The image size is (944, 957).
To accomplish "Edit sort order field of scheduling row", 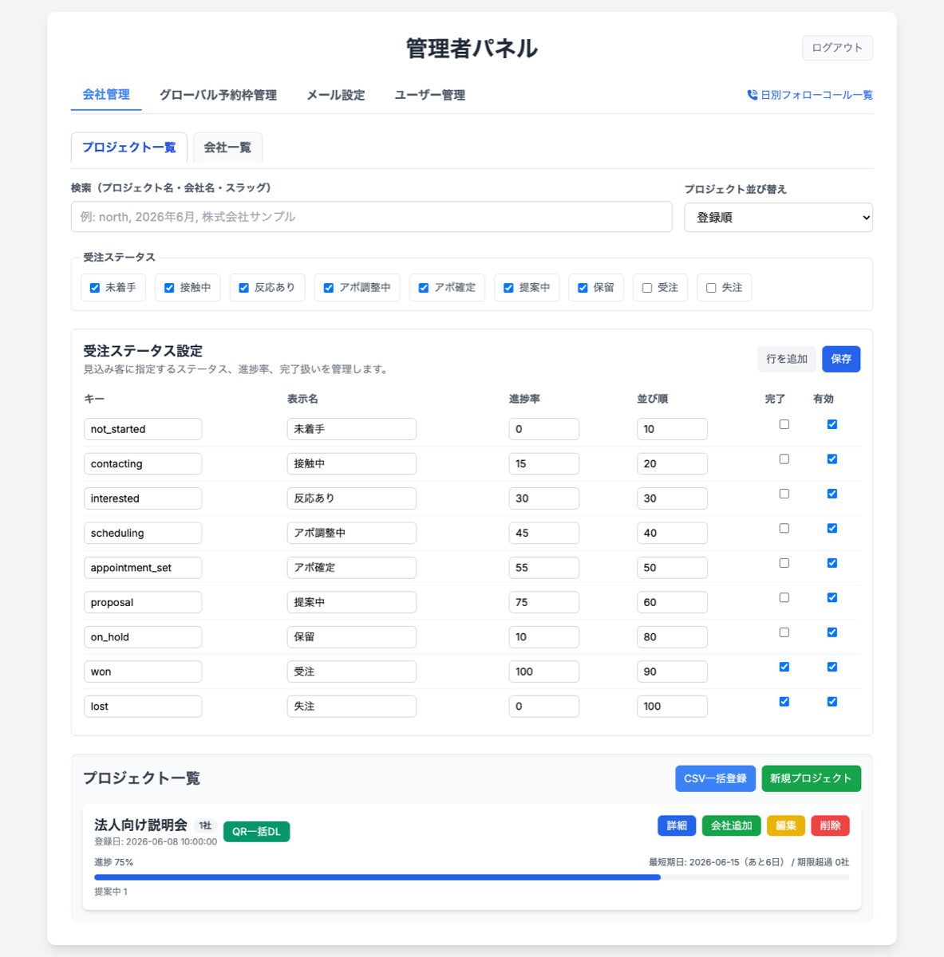I will tap(673, 533).
